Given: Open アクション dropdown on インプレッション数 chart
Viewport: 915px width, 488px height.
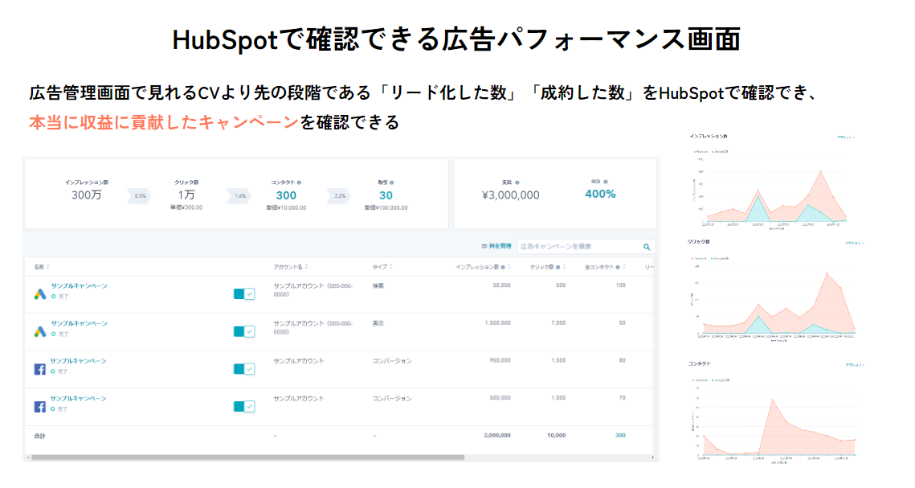Looking at the screenshot, I should pyautogui.click(x=846, y=137).
